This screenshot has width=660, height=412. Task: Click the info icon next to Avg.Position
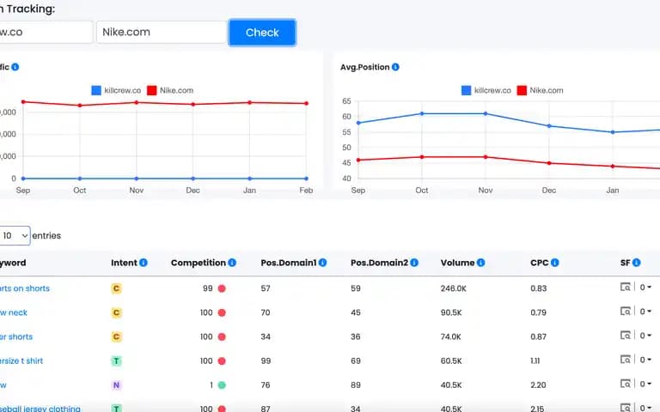(x=395, y=67)
